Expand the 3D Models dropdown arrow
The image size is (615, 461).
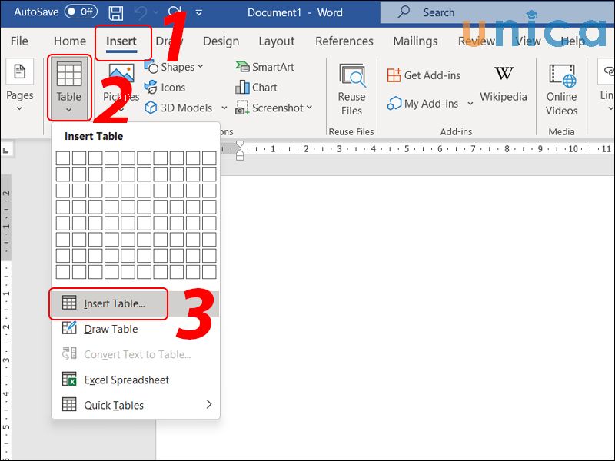[x=224, y=108]
